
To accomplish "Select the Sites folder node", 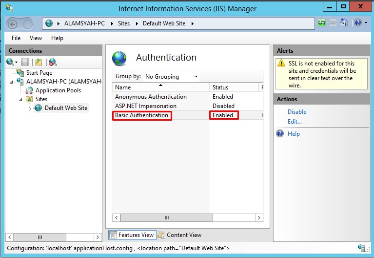I will coord(41,99).
